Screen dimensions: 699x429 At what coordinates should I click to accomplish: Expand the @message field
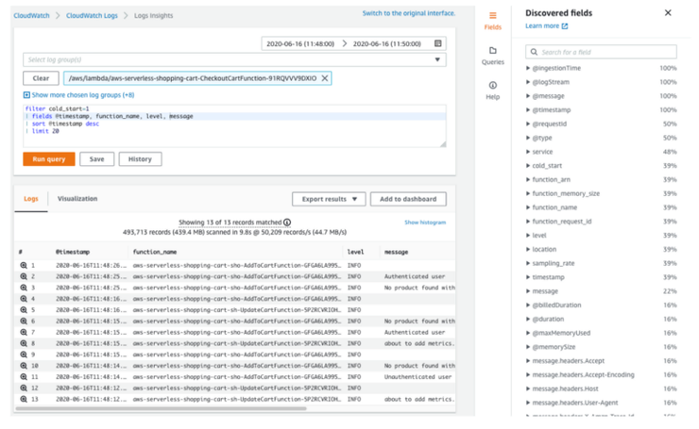point(528,95)
